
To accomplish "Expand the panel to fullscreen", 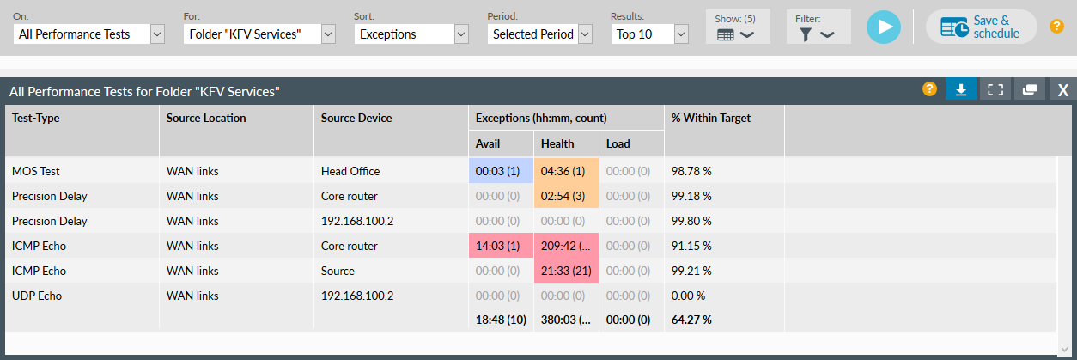I will (x=995, y=90).
